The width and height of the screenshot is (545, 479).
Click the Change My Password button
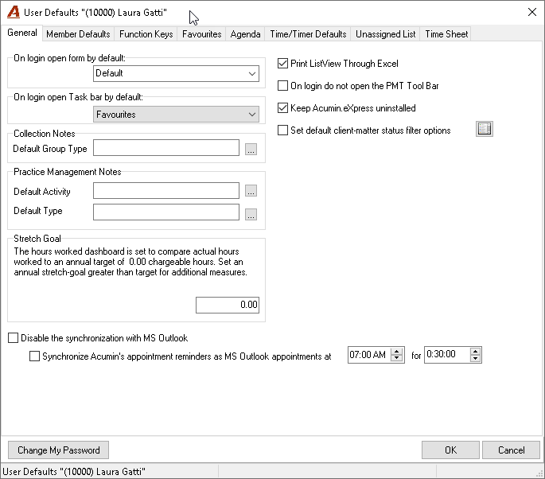[x=58, y=450]
